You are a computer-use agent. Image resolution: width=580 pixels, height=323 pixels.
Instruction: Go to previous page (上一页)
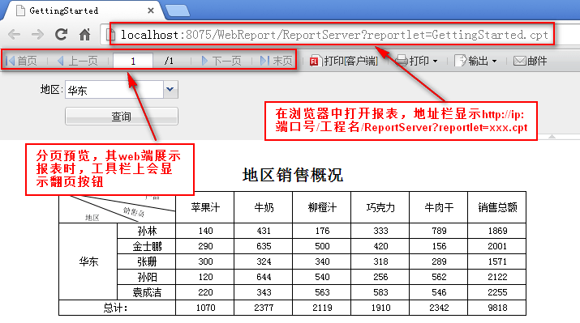coord(78,61)
